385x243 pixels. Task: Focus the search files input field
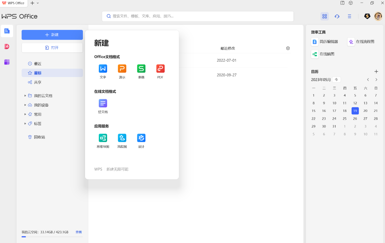point(198,16)
